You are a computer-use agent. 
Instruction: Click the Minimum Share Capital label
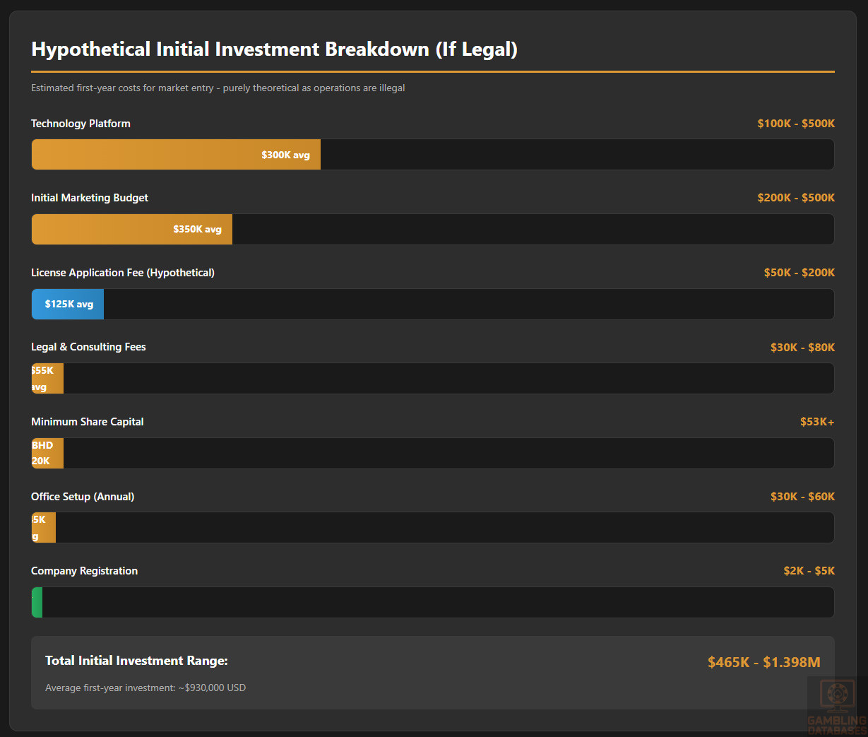point(88,422)
